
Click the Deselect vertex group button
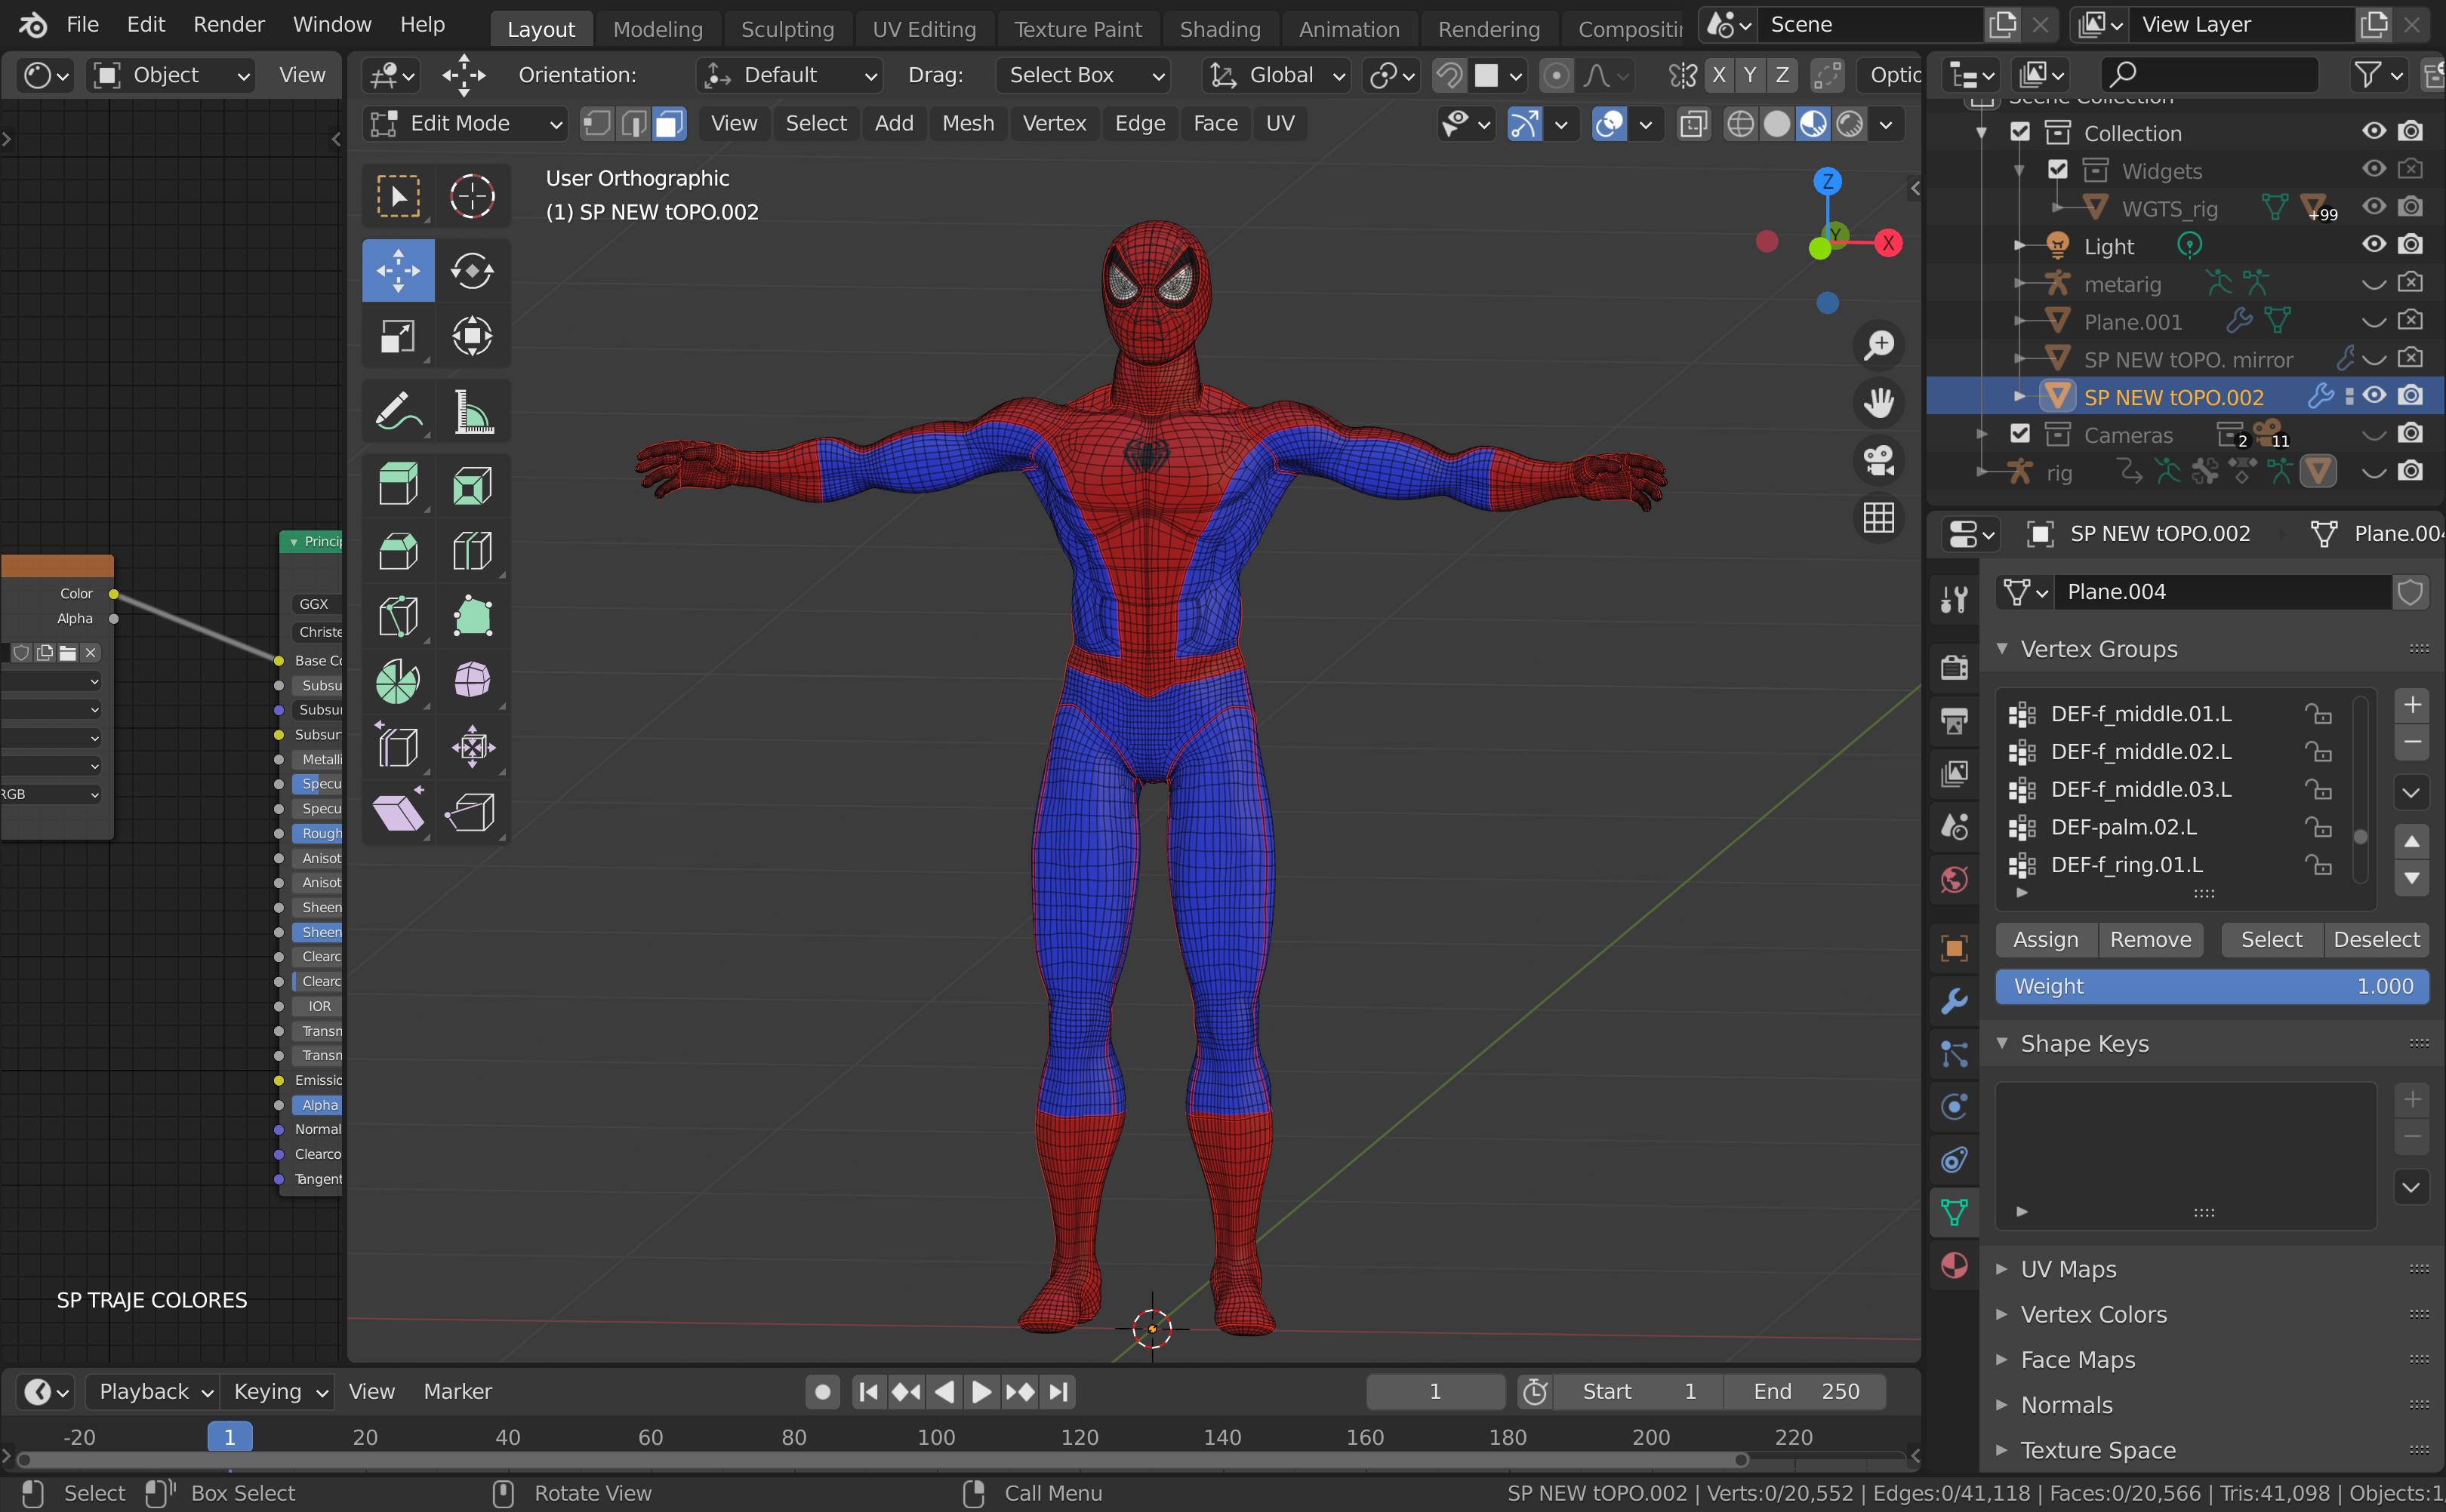click(x=2375, y=939)
